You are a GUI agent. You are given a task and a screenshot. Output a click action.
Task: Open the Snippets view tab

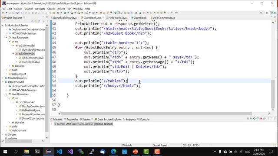tap(129, 120)
